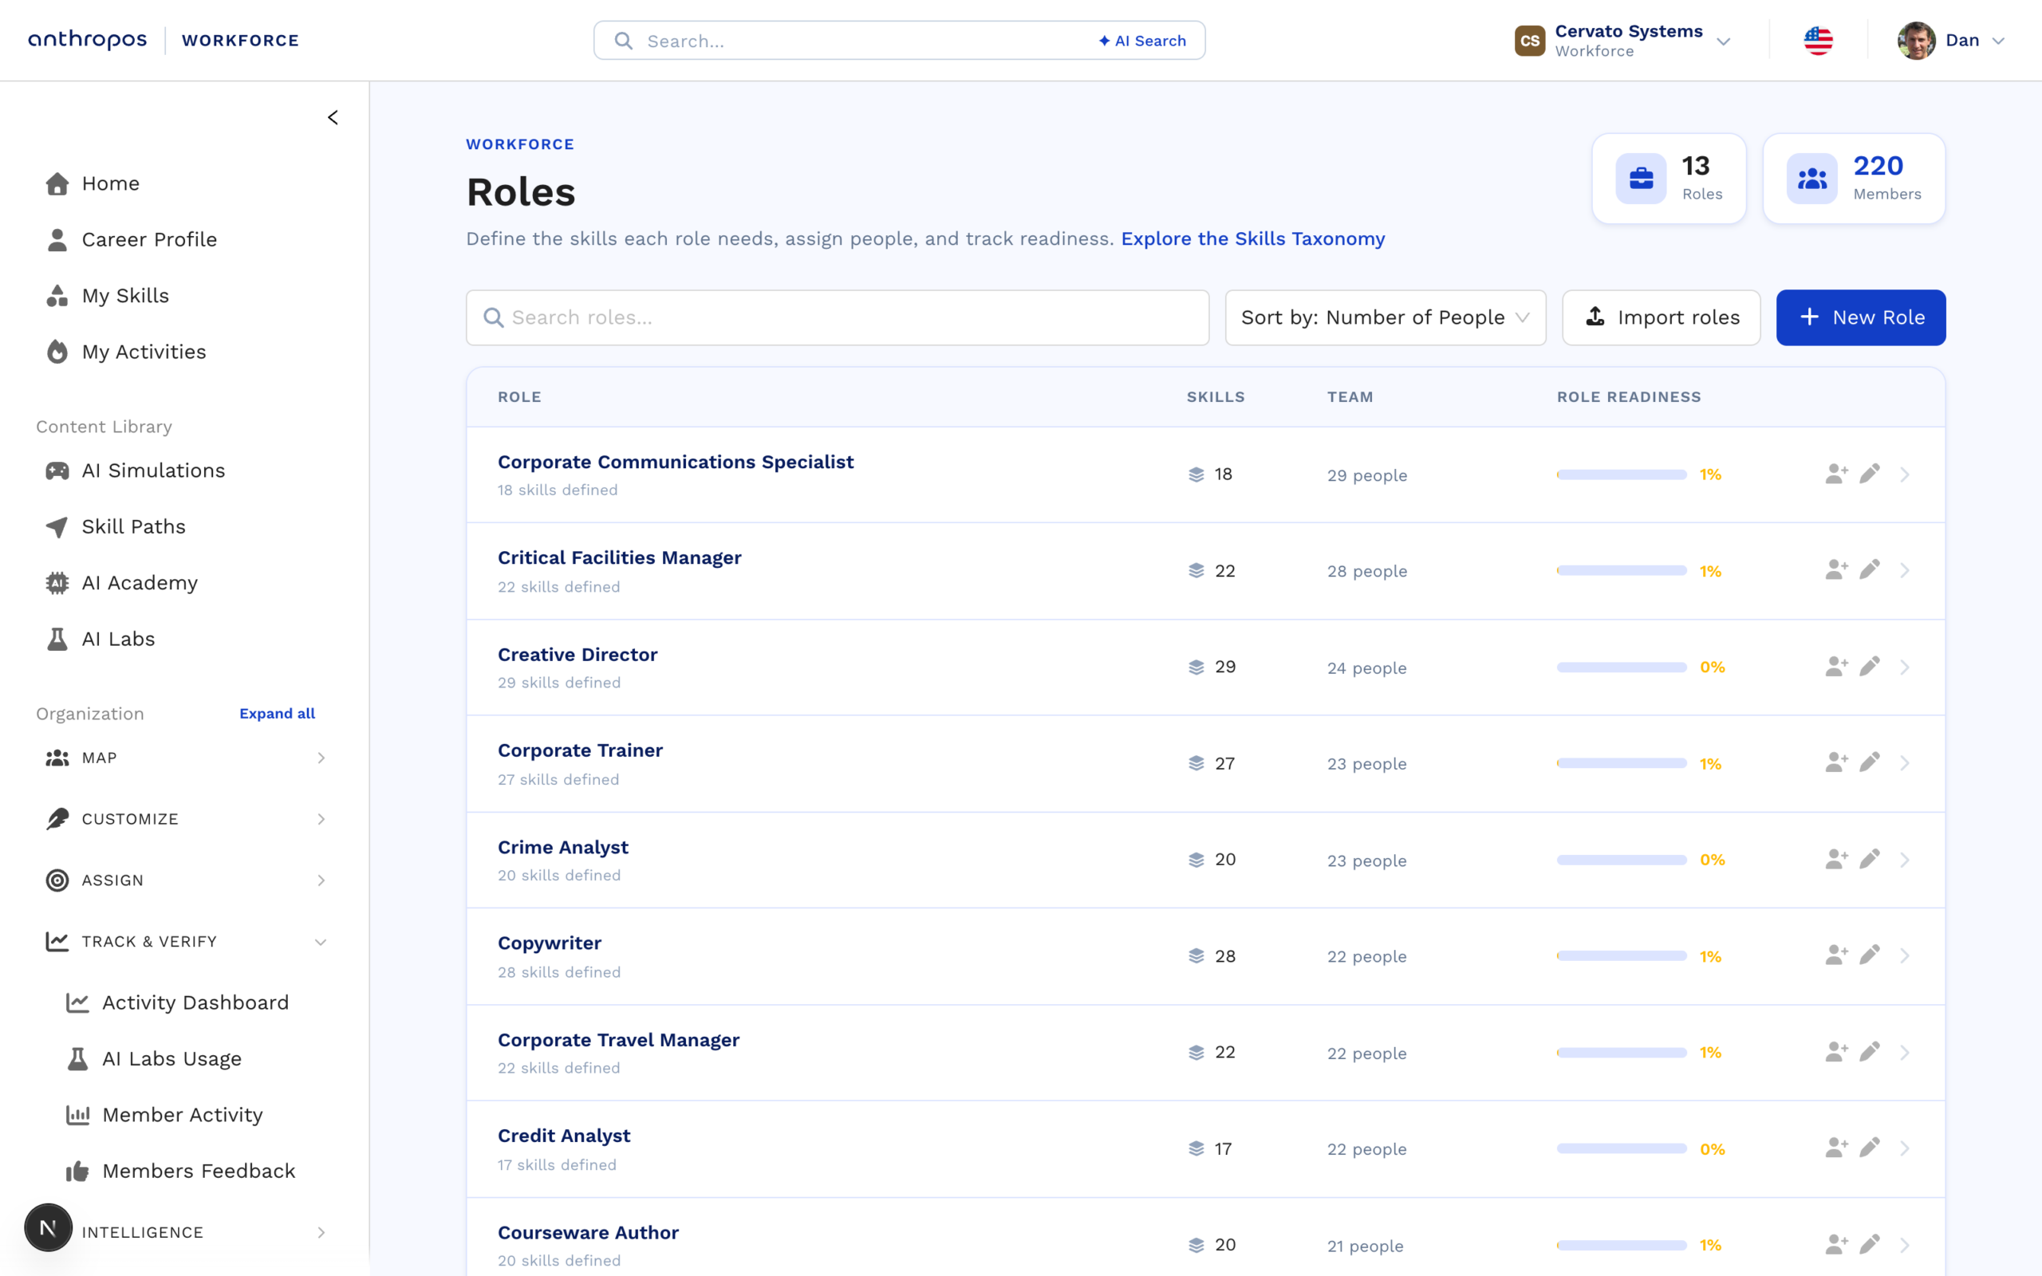The image size is (2042, 1276).
Task: Click the assign-person icon for Crime Analyst
Action: pyautogui.click(x=1836, y=860)
